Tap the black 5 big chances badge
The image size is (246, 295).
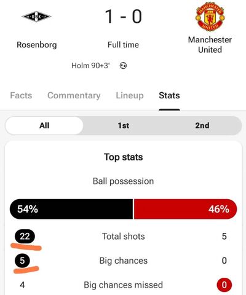click(x=22, y=261)
